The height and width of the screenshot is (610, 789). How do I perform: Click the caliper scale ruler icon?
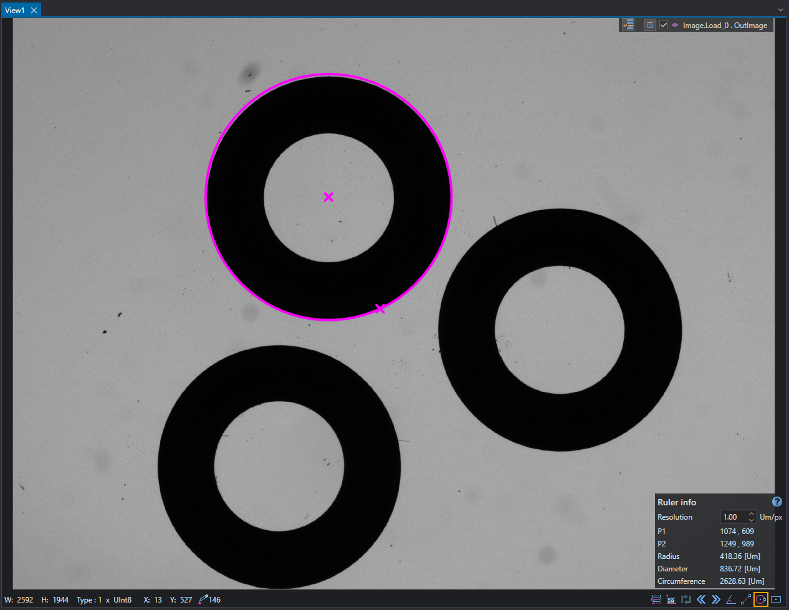pyautogui.click(x=656, y=599)
